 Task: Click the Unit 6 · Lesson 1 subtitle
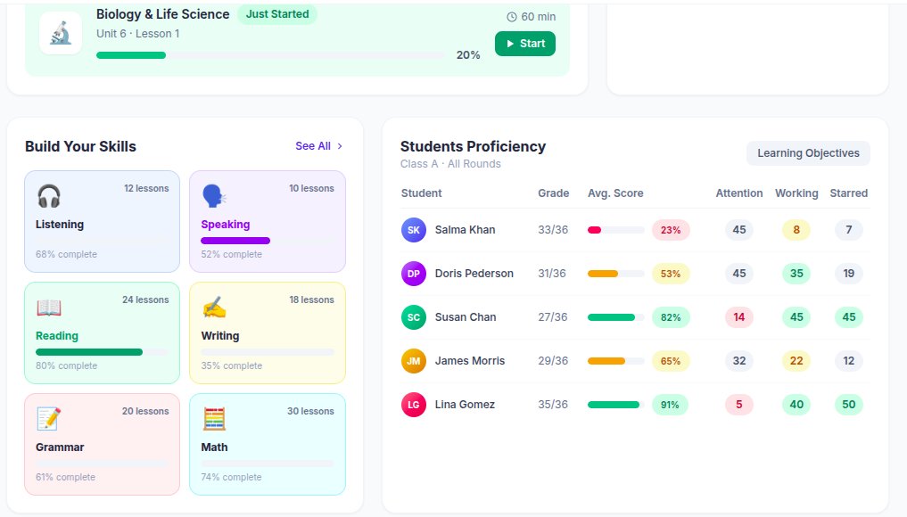coord(137,34)
